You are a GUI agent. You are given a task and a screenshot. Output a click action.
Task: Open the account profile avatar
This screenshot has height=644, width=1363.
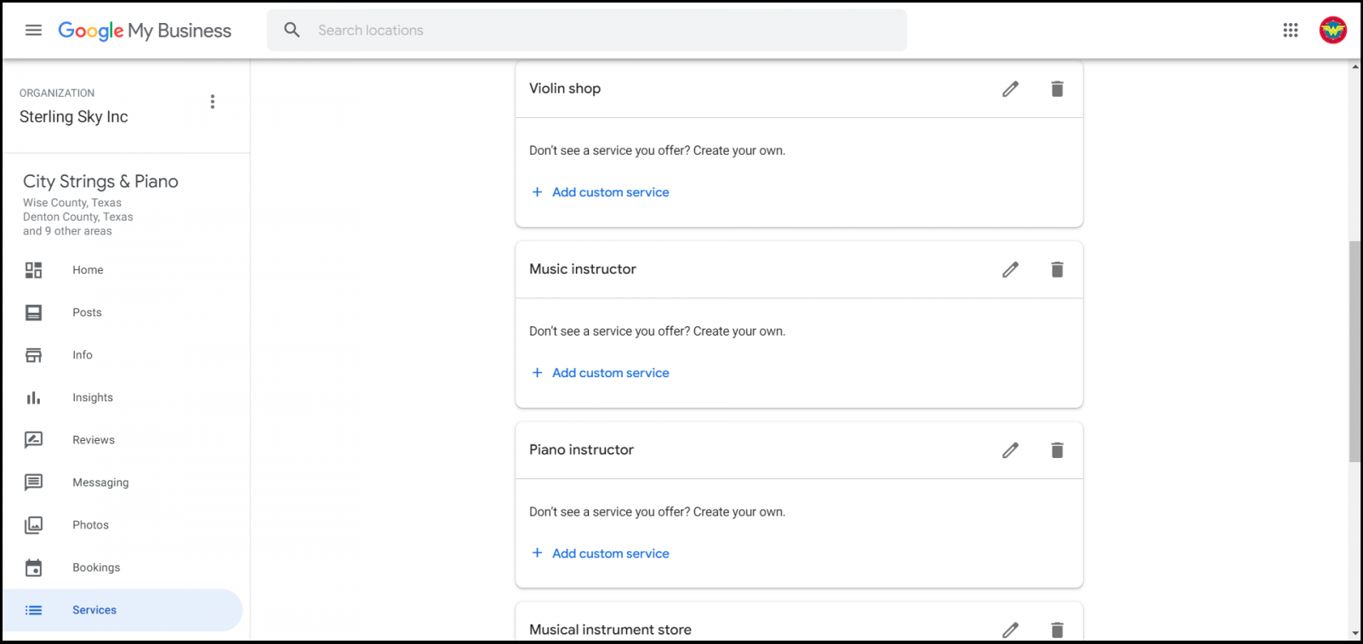coord(1332,31)
